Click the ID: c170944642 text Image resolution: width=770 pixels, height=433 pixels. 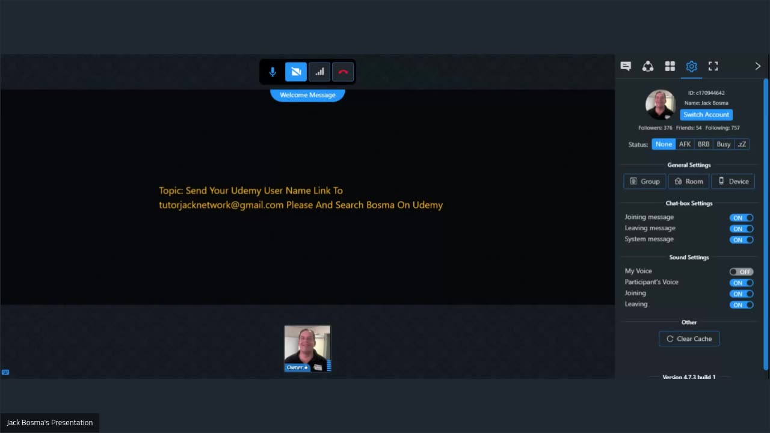click(x=706, y=93)
